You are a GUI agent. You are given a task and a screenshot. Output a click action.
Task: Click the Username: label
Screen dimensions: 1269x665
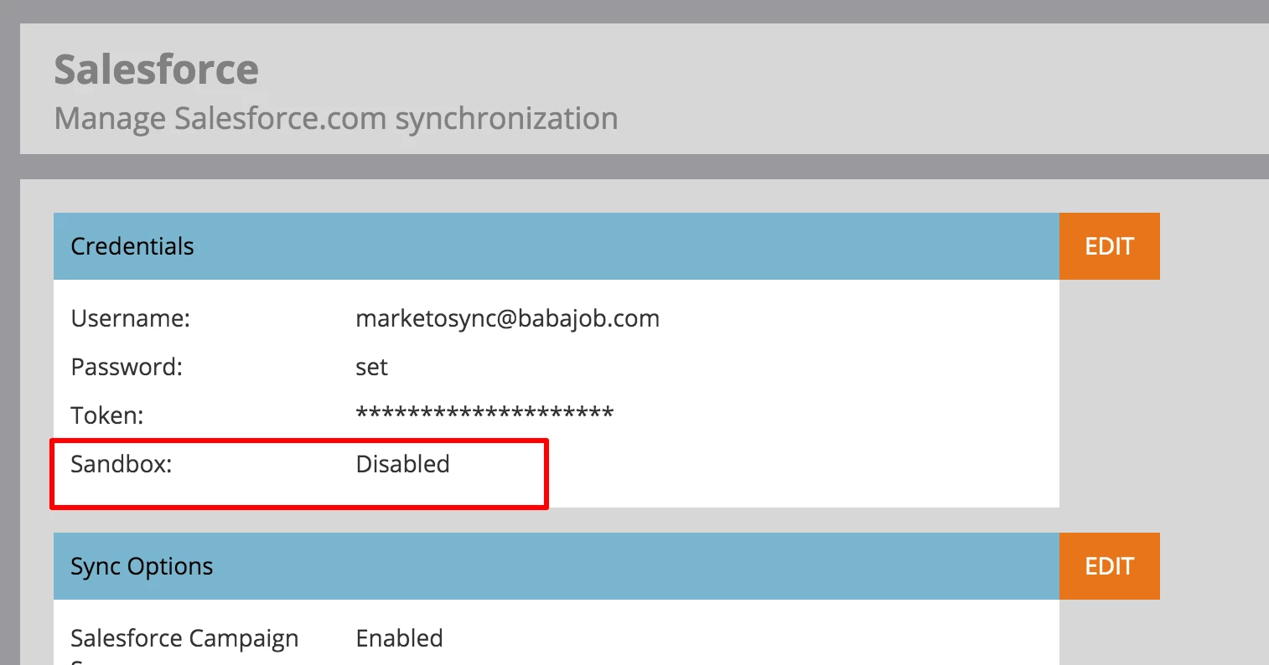coord(131,319)
